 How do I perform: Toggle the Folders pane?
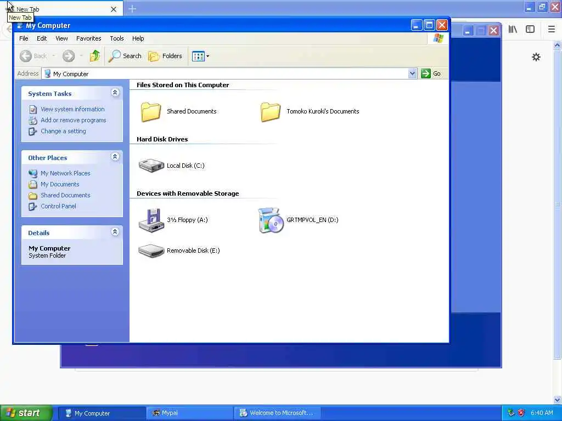click(x=165, y=56)
